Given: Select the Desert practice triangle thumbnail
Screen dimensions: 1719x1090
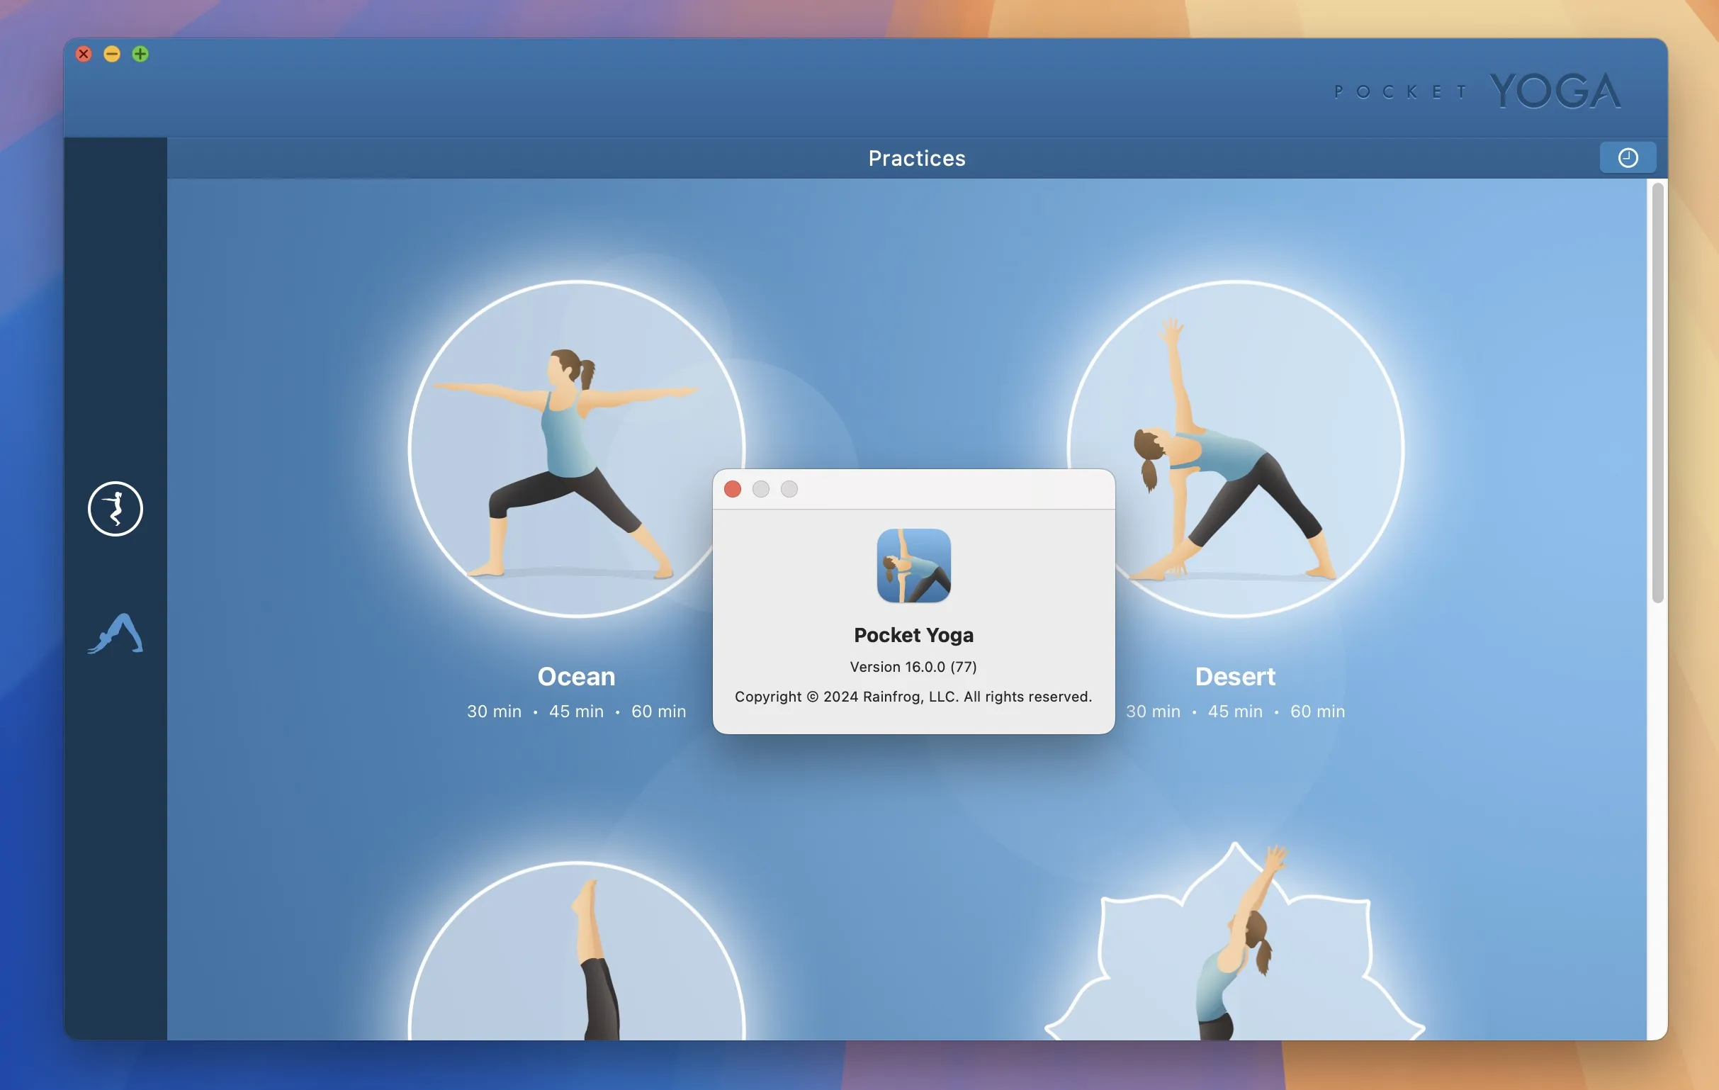Looking at the screenshot, I should (x=1236, y=449).
